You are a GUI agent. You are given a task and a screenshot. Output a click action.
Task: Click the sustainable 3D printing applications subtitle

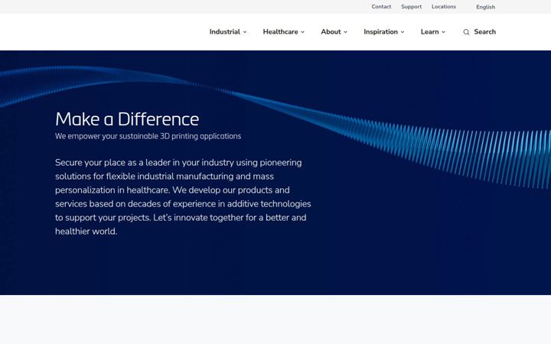(x=148, y=136)
